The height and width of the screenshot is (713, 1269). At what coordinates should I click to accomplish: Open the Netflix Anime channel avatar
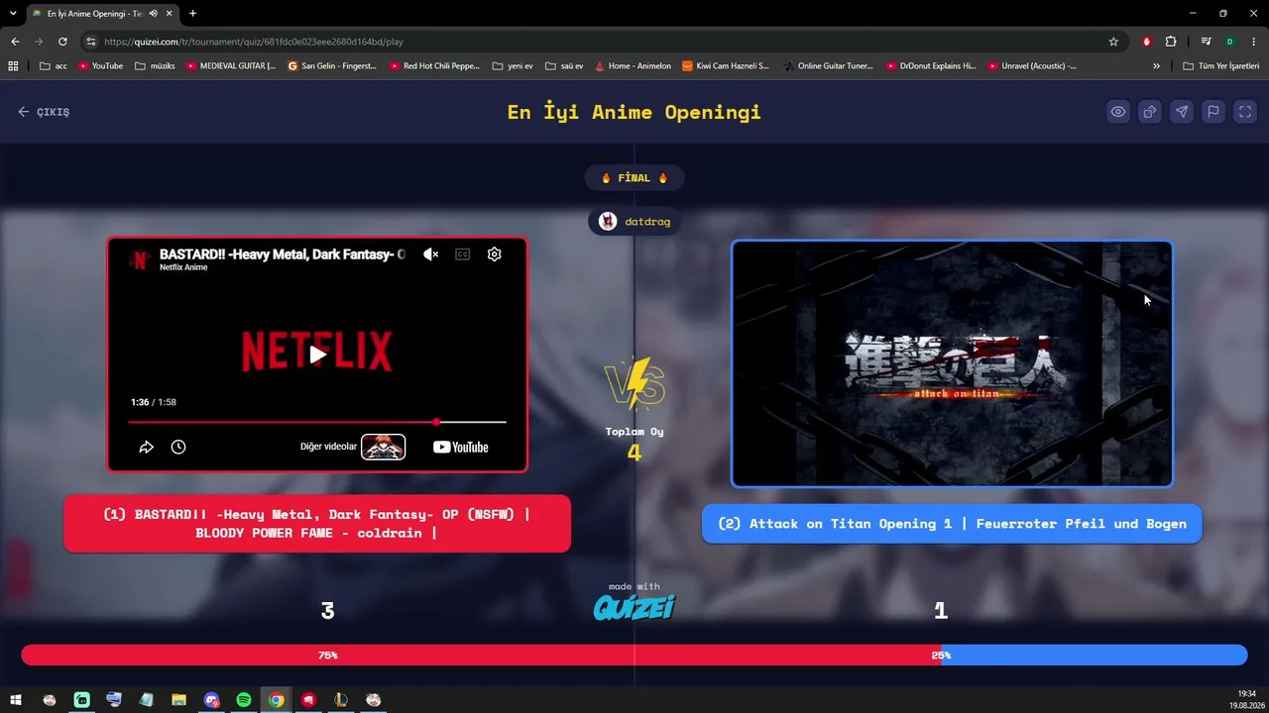click(140, 259)
